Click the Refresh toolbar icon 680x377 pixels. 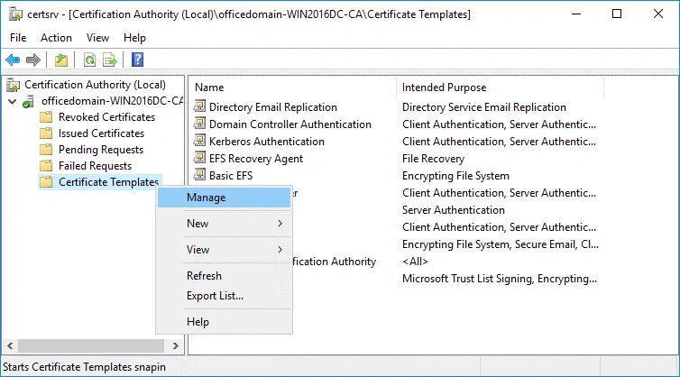tap(89, 60)
